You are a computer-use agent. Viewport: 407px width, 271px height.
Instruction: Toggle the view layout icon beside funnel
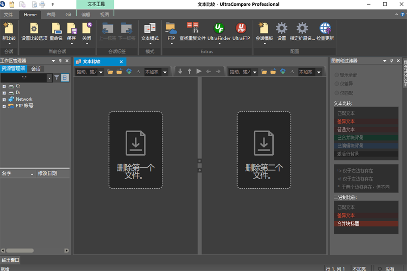coord(65,78)
